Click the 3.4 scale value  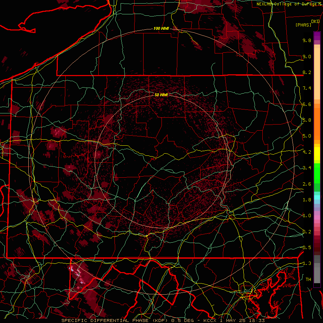(x=307, y=168)
